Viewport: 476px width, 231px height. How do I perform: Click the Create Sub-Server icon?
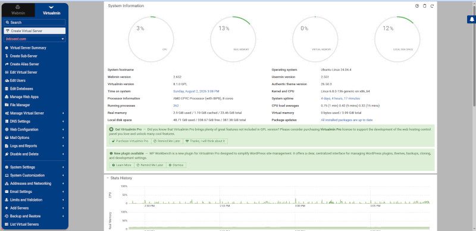pyautogui.click(x=7, y=56)
